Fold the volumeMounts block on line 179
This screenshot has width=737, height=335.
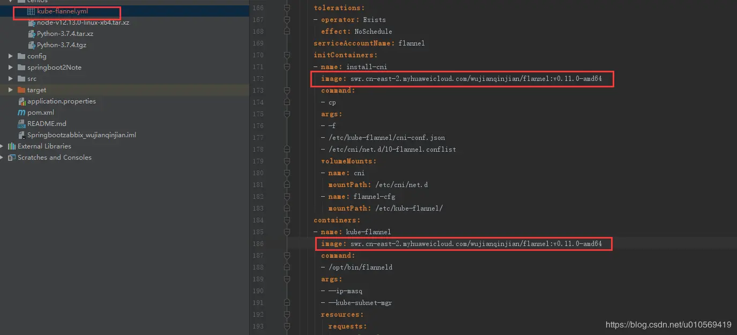point(287,161)
